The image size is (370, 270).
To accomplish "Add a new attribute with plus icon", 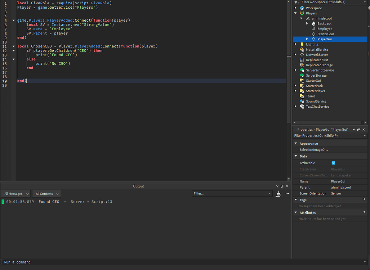I will (x=364, y=212).
